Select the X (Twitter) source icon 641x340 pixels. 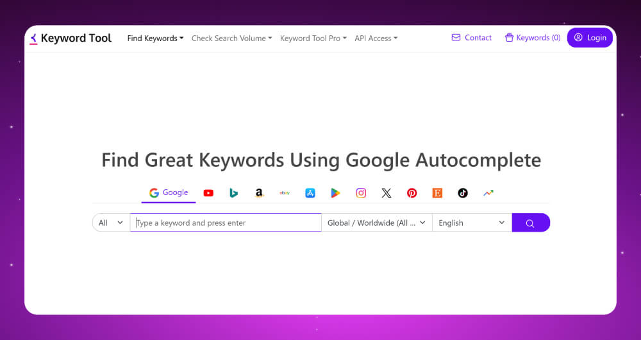(387, 193)
